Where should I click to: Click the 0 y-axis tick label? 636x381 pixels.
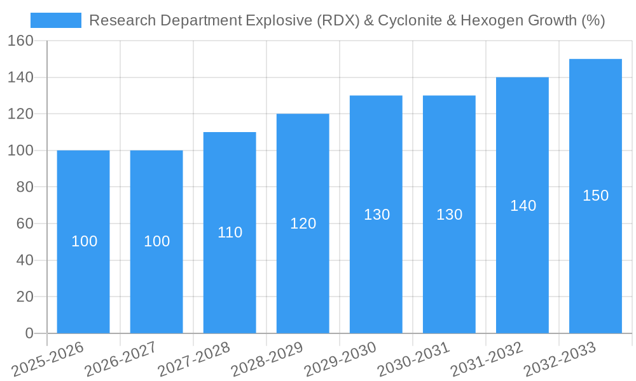point(30,333)
